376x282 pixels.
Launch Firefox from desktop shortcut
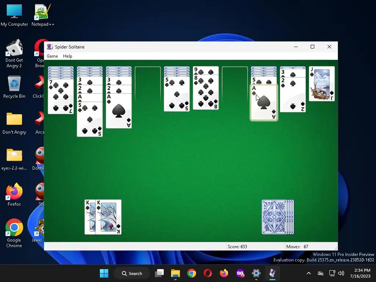point(14,195)
